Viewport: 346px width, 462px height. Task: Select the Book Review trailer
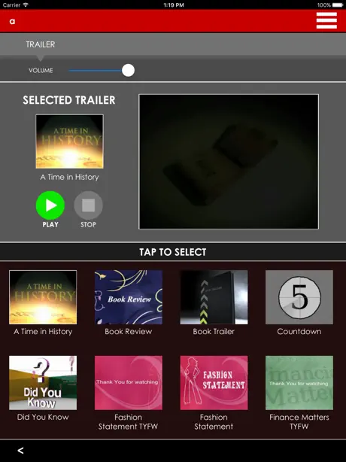(x=129, y=297)
